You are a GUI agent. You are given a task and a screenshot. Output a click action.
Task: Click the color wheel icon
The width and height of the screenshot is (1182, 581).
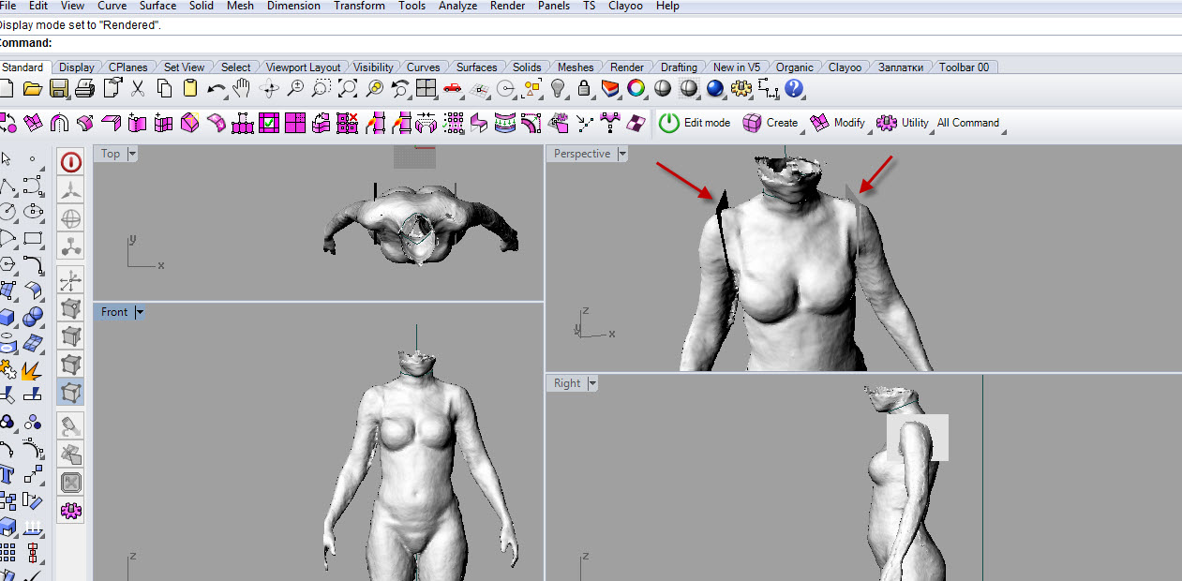[x=636, y=89]
